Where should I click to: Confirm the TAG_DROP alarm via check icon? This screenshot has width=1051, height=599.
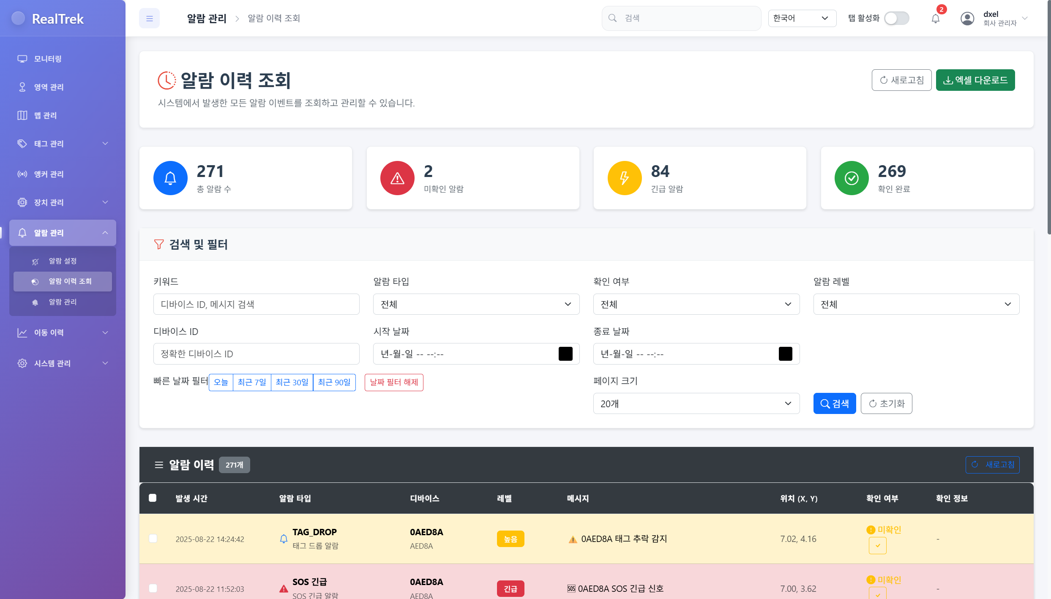click(x=877, y=545)
